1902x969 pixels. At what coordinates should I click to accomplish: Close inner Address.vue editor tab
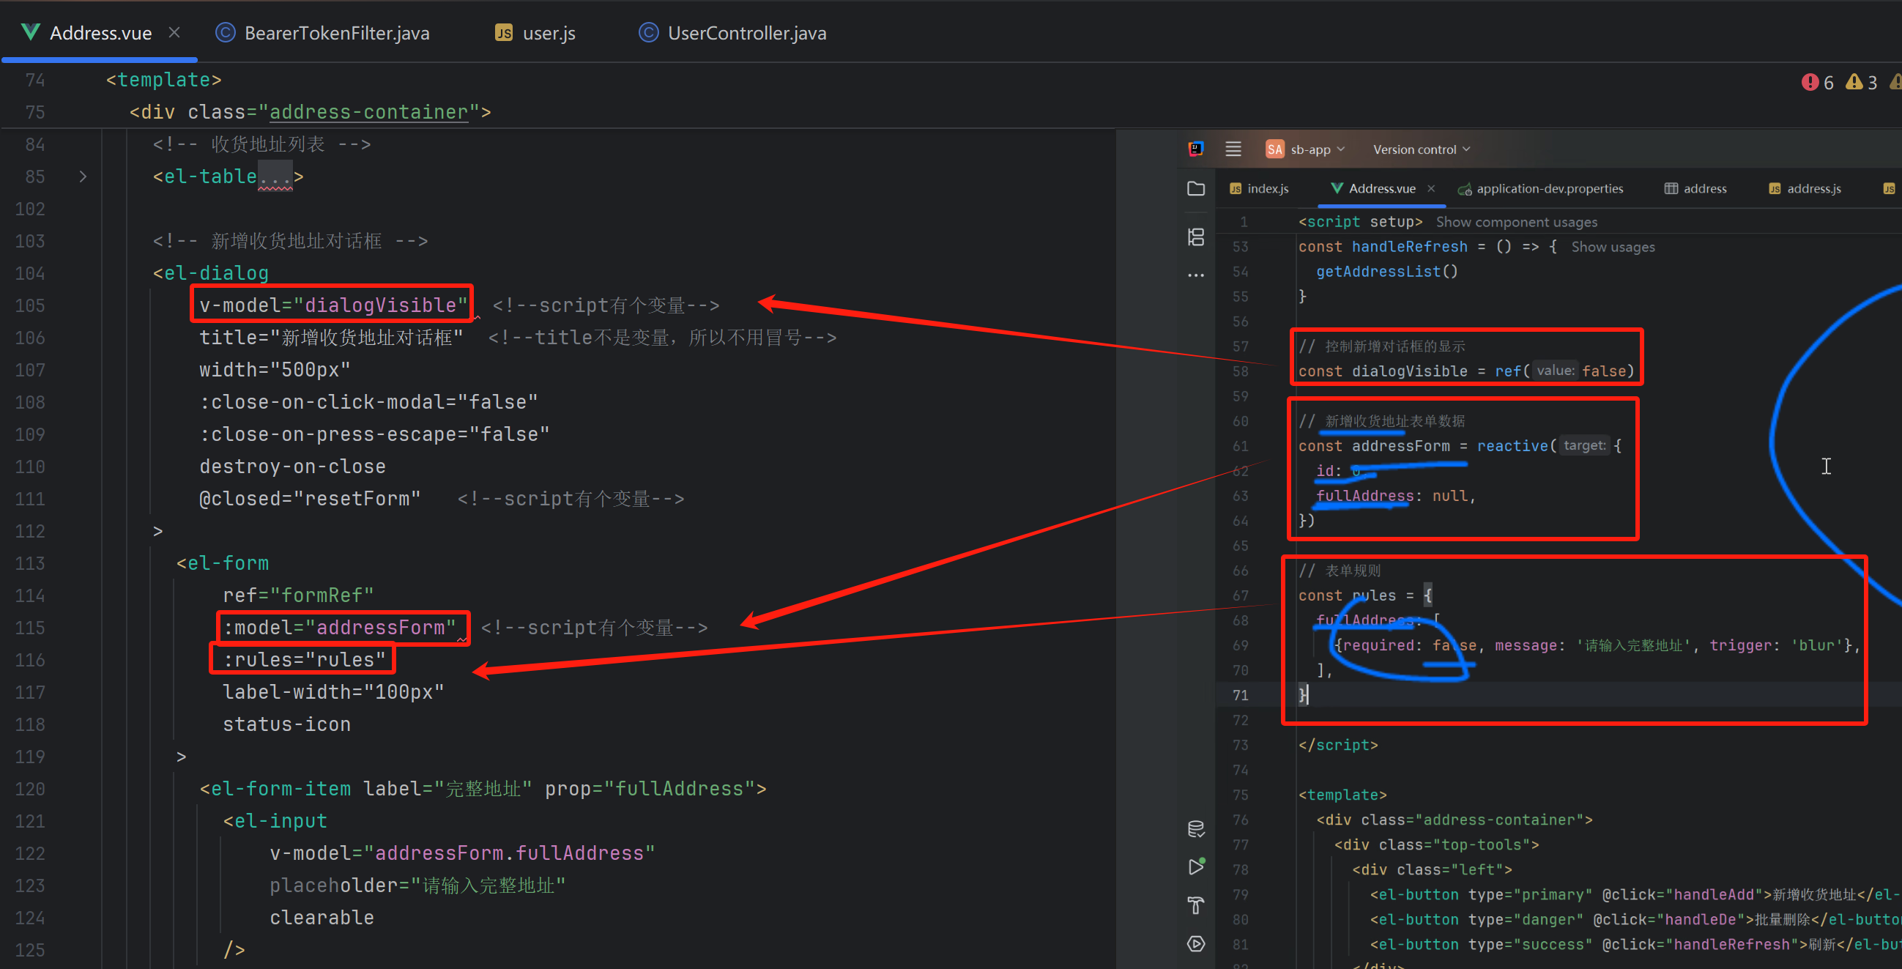tap(1431, 188)
